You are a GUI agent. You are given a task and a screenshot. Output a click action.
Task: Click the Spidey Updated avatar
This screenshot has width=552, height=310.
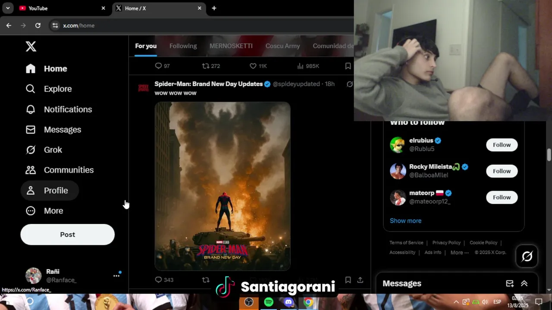point(143,88)
